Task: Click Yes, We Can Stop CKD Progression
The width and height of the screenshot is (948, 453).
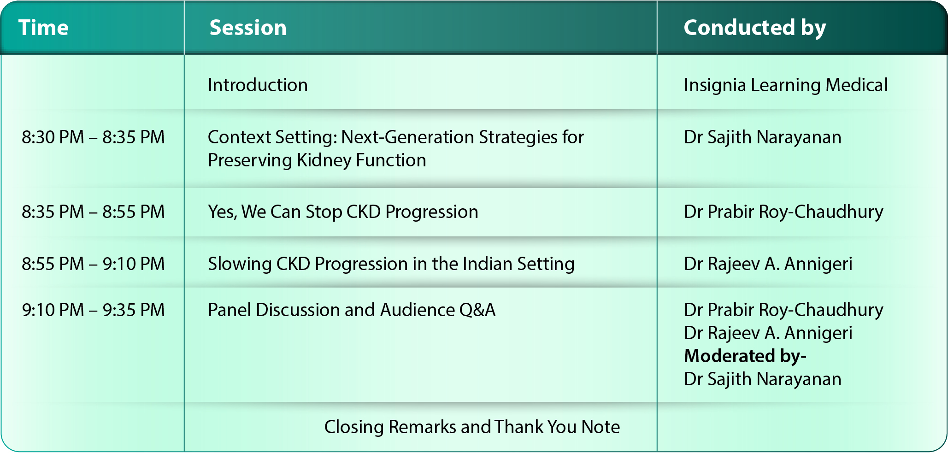Action: (x=343, y=212)
